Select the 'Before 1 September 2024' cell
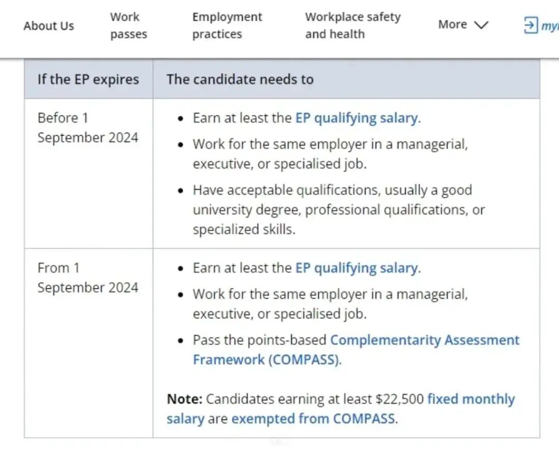Screen dimensions: 559x450 [89, 173]
